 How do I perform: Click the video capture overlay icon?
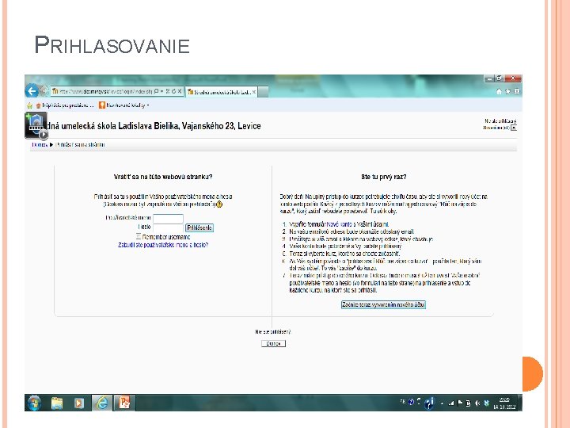point(36,125)
